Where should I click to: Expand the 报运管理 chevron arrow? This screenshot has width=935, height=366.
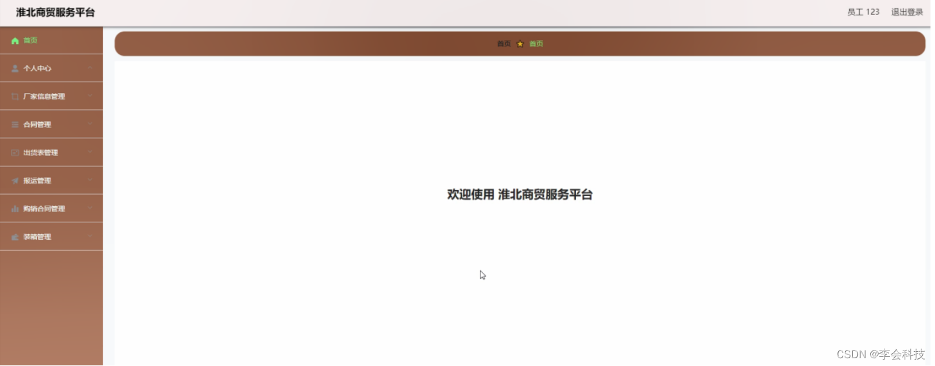pos(90,180)
